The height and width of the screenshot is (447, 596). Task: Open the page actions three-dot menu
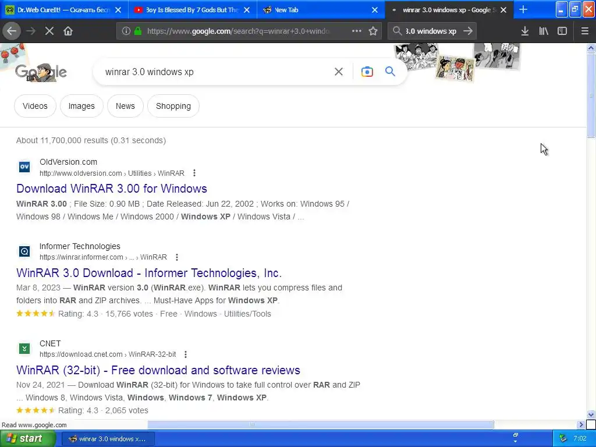357,31
